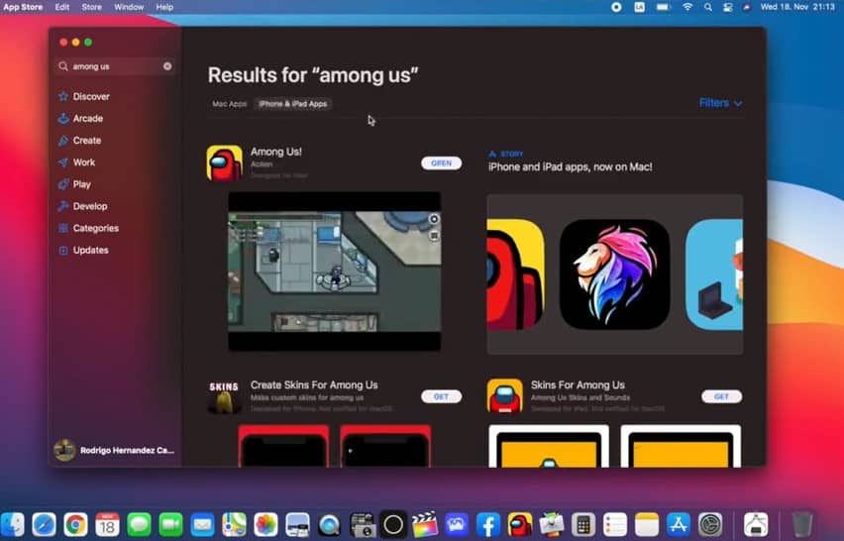
Task: Open System Preferences from the Dock
Action: click(x=710, y=524)
